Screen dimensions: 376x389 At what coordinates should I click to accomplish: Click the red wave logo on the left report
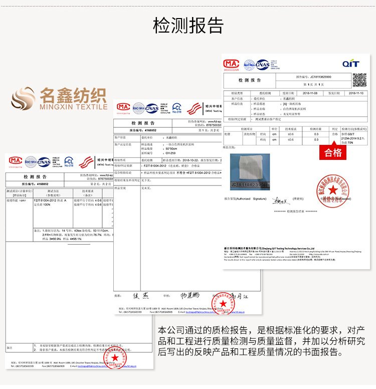click(x=86, y=162)
